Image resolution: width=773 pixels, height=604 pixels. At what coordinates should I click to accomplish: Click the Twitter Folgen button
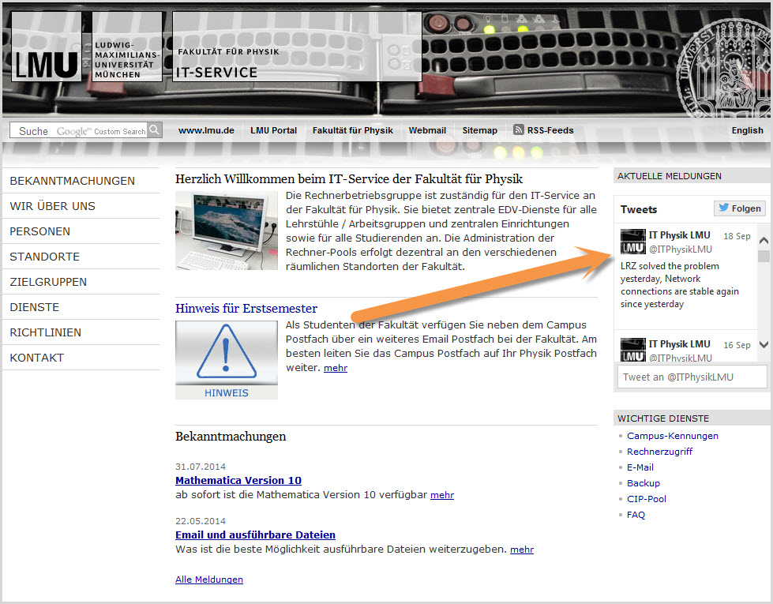tap(740, 208)
